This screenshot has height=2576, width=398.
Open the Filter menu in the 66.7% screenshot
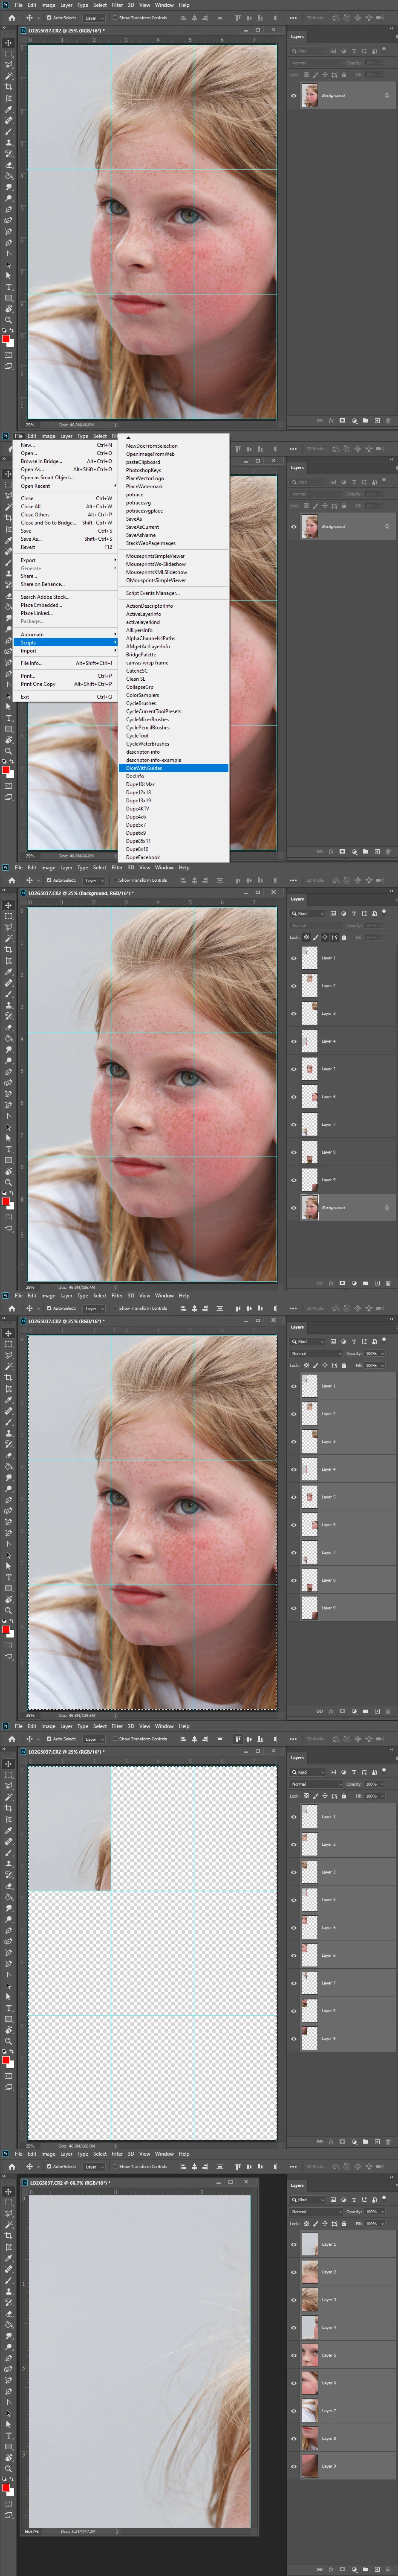[117, 2154]
